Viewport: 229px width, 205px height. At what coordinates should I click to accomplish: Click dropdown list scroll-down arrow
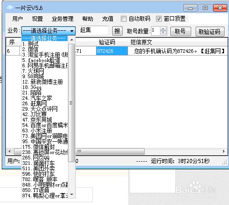(72, 195)
